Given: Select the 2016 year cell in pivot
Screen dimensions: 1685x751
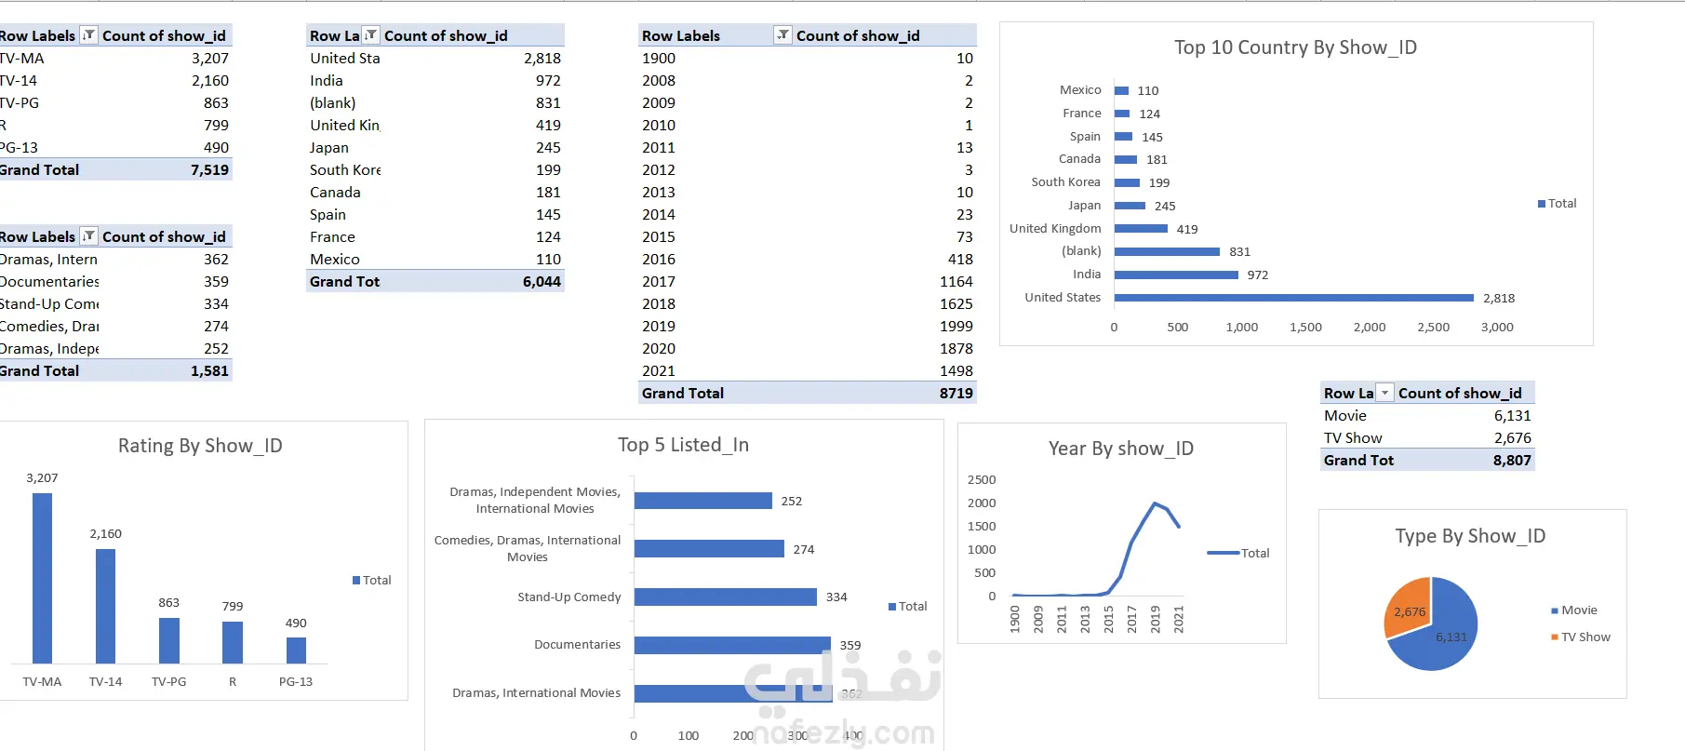Looking at the screenshot, I should pyautogui.click(x=715, y=259).
